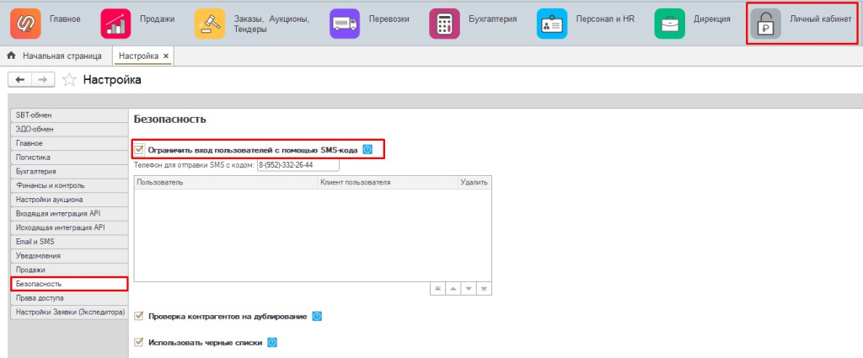
Task: Move table row to the top
Action: pos(437,289)
